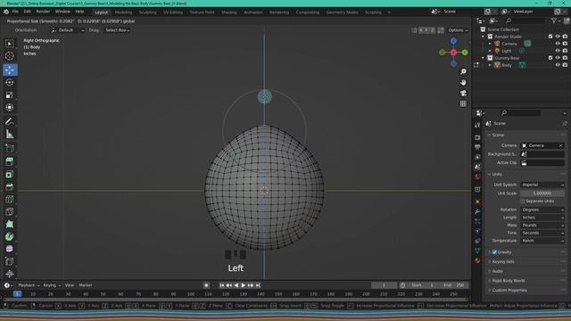Hide the Body object in viewport

(x=558, y=65)
